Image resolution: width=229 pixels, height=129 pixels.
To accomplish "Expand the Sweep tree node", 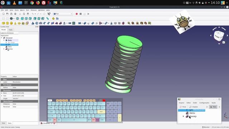I will (x=4, y=49).
